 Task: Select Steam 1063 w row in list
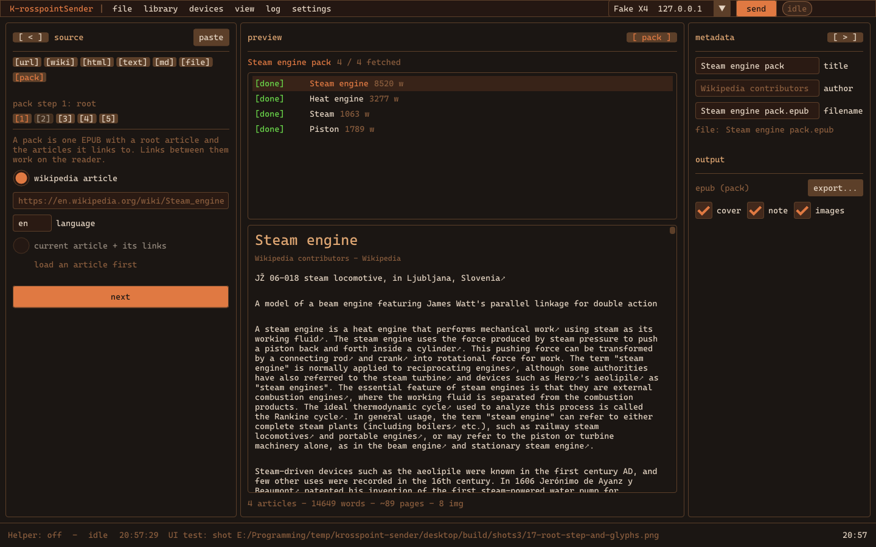[x=462, y=114]
